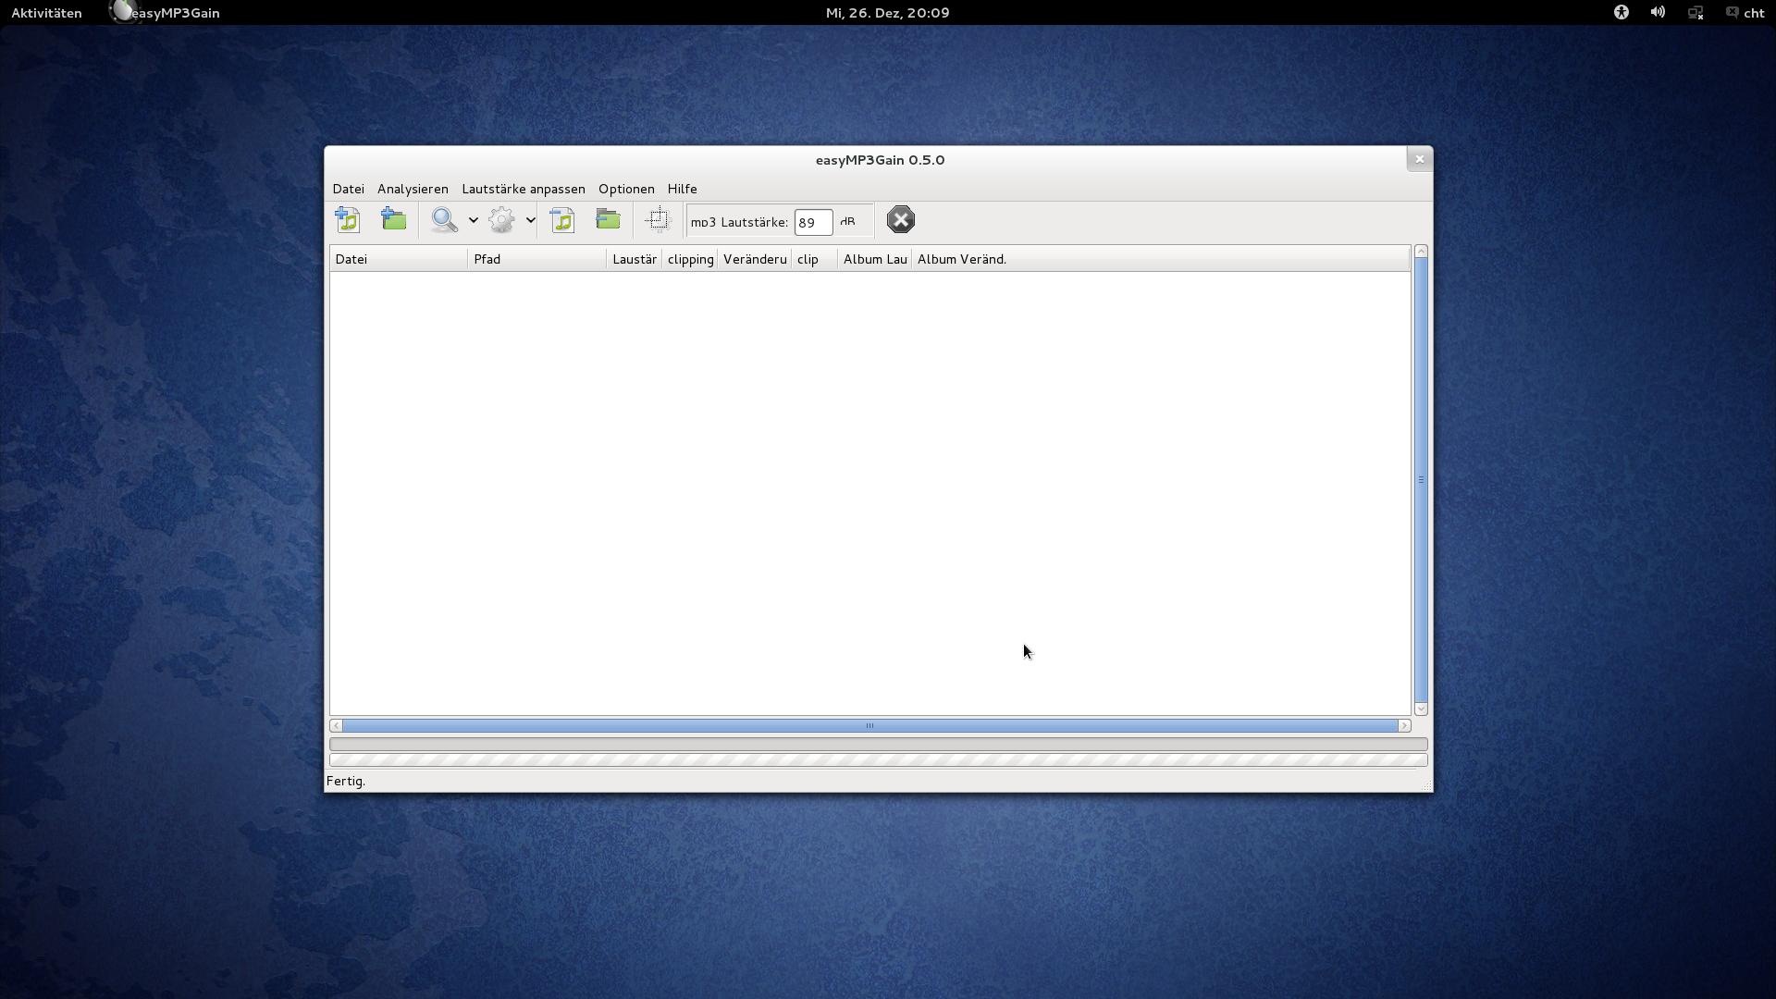The height and width of the screenshot is (999, 1776).
Task: Click the horizontal scrollbar left arrow
Action: tap(336, 725)
